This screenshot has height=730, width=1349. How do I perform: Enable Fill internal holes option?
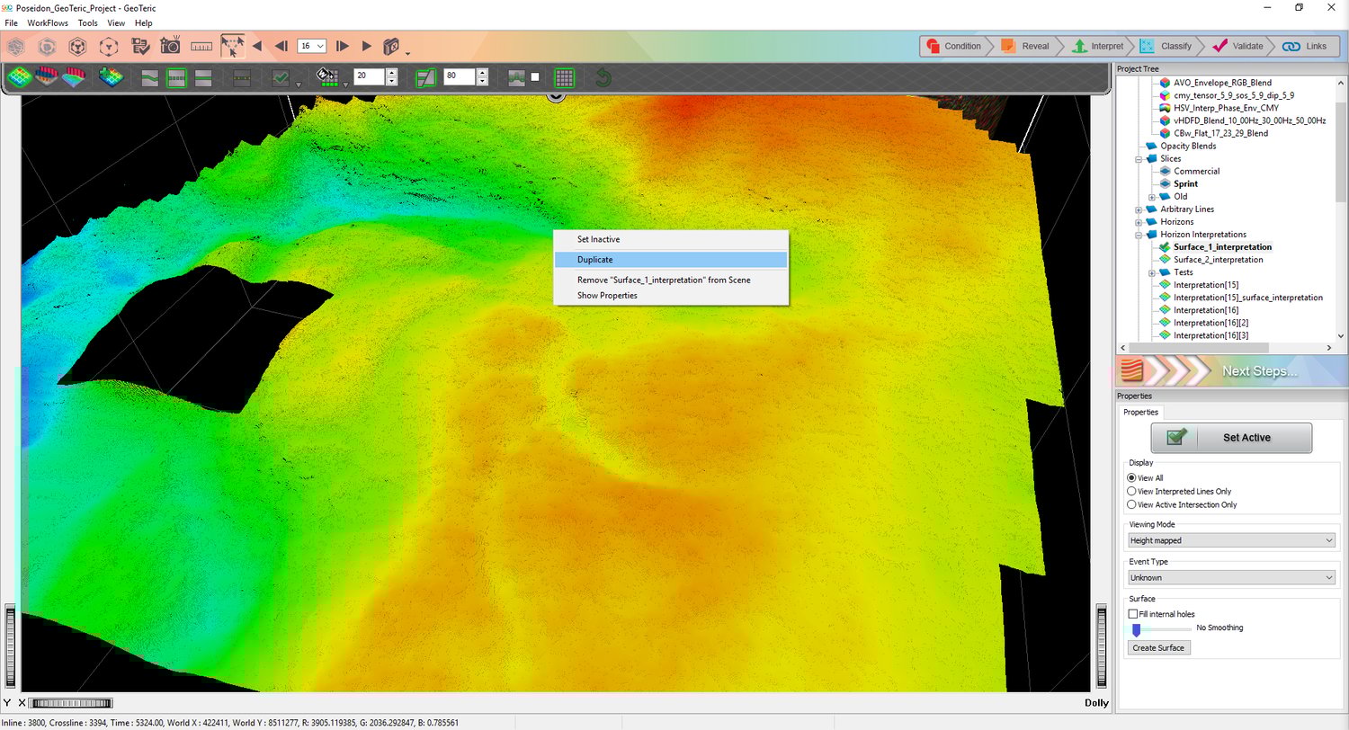coord(1132,613)
